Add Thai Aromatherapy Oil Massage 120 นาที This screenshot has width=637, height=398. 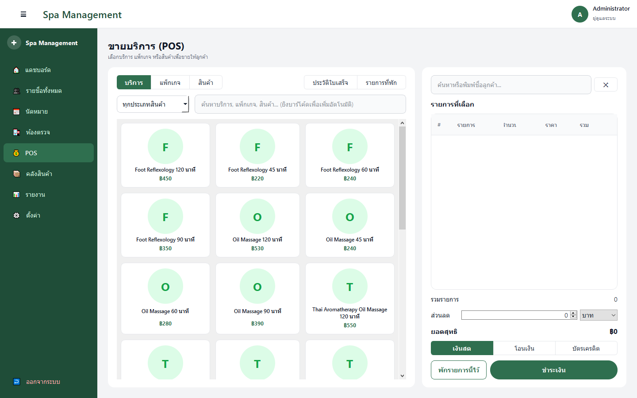pyautogui.click(x=350, y=298)
